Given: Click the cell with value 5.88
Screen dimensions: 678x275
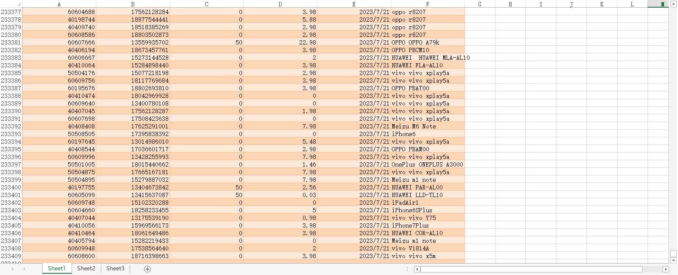Looking at the screenshot, I should click(280, 19).
